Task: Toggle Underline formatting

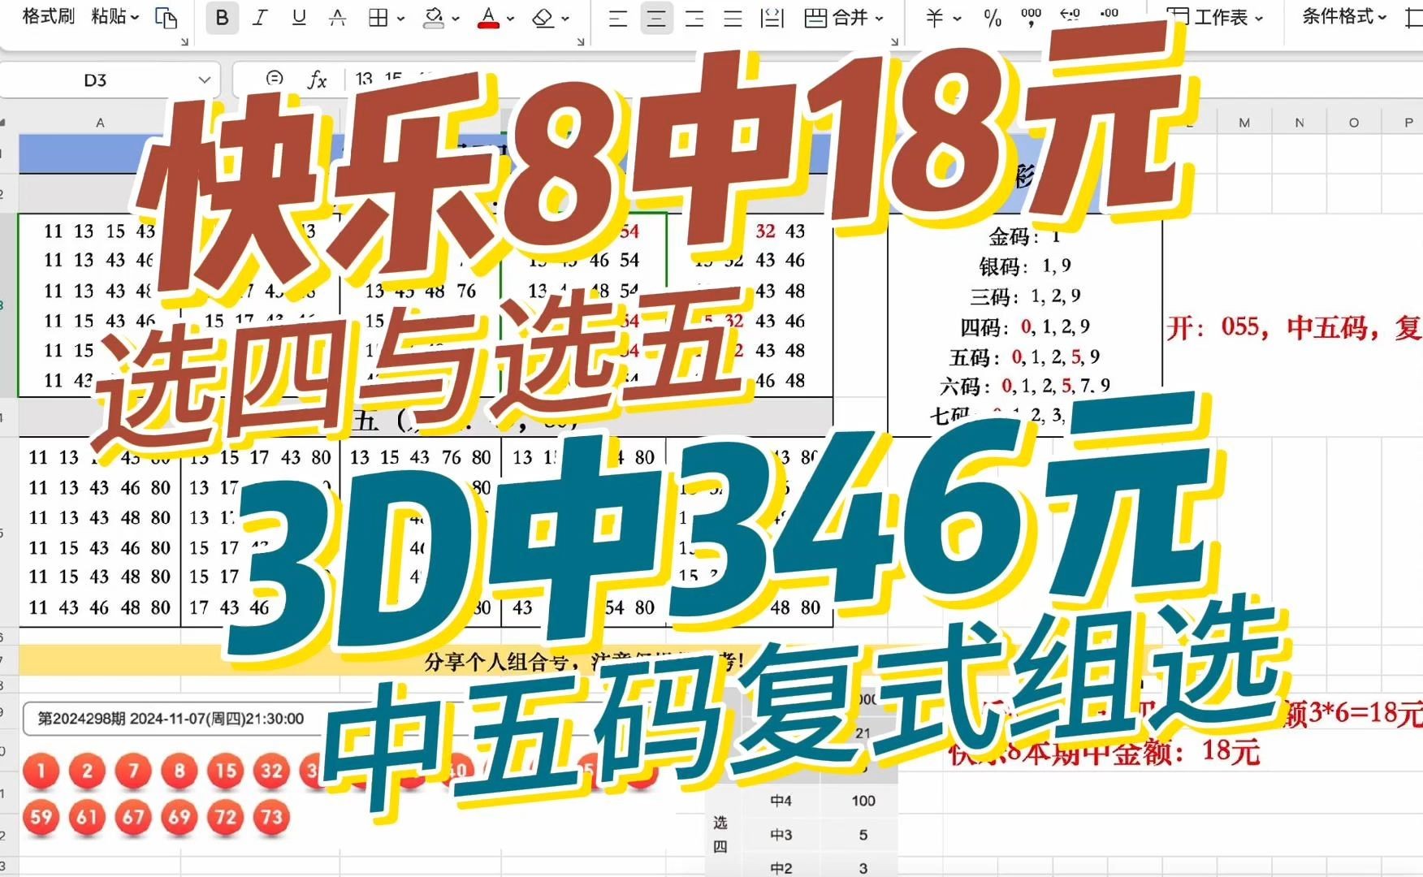Action: coord(299,18)
